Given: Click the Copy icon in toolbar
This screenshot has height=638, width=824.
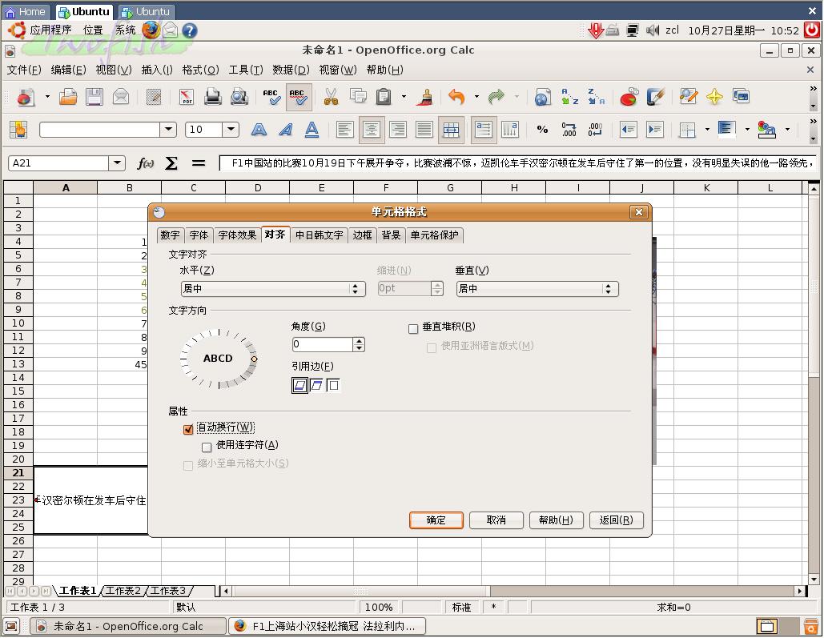Looking at the screenshot, I should pyautogui.click(x=358, y=97).
